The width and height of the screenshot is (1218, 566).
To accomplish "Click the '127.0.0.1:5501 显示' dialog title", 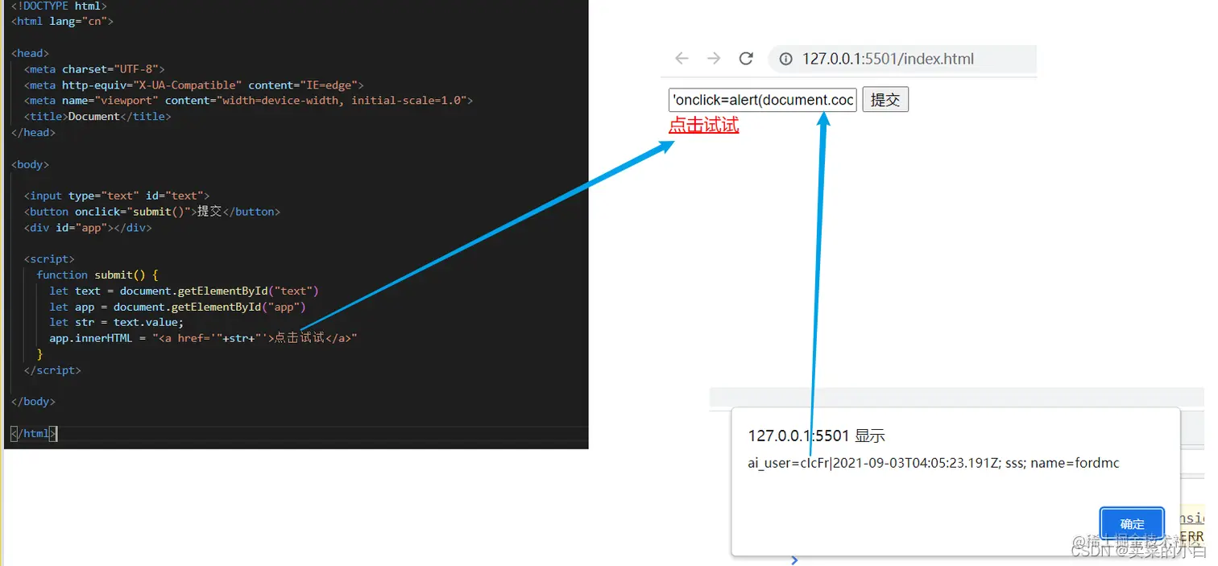I will (x=816, y=436).
